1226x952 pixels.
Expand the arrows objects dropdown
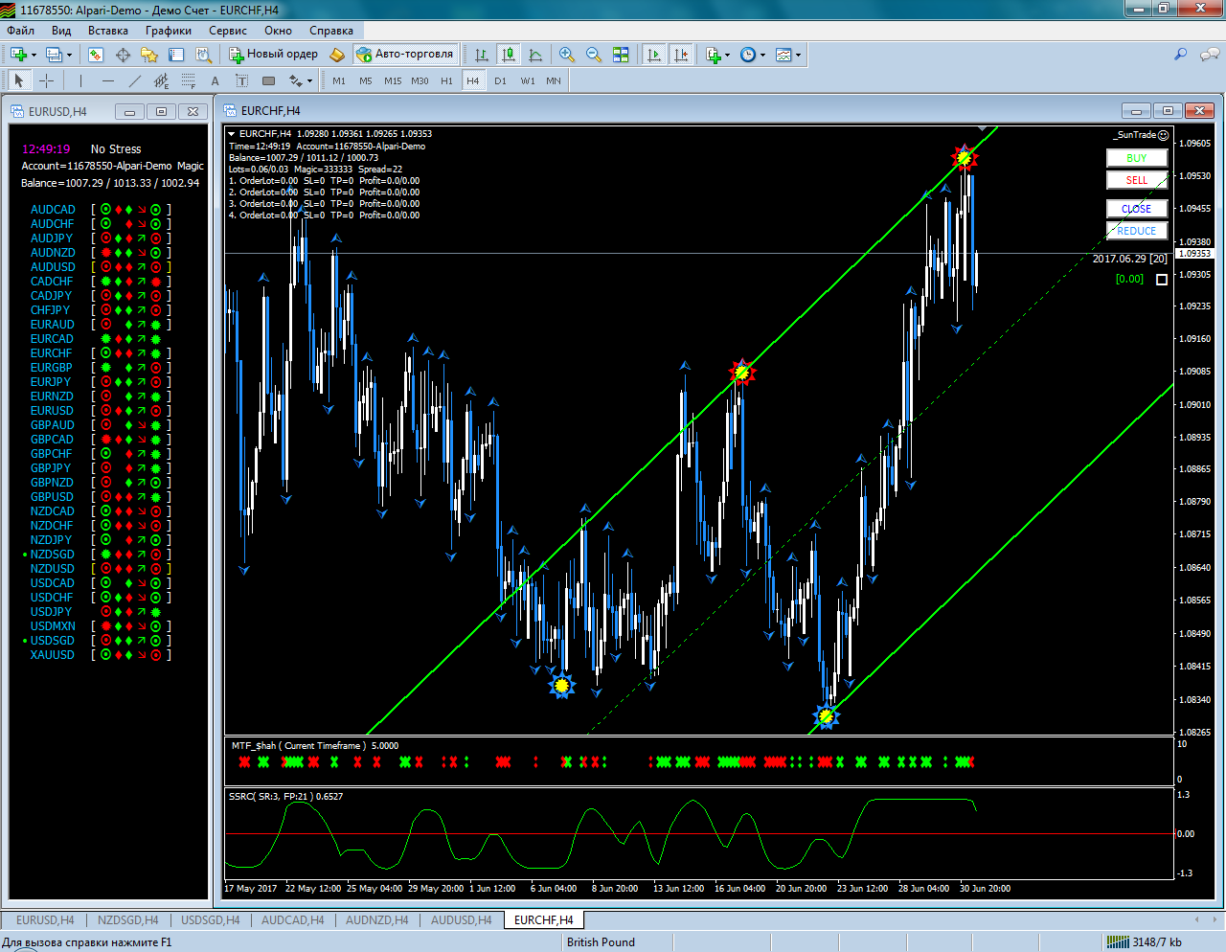coord(309,80)
